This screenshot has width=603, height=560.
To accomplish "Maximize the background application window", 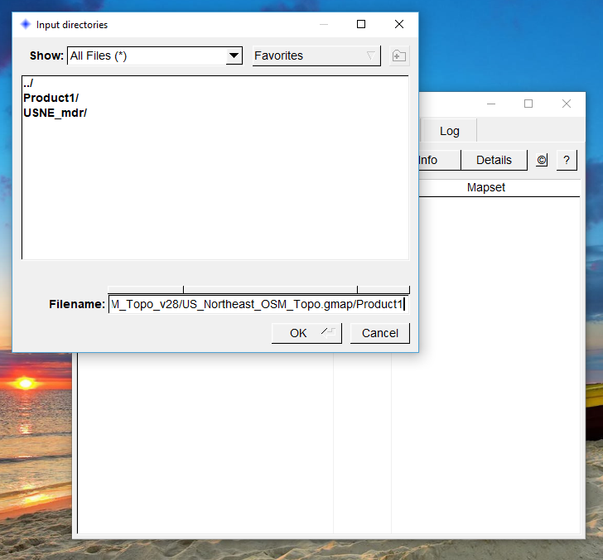I will pyautogui.click(x=528, y=104).
